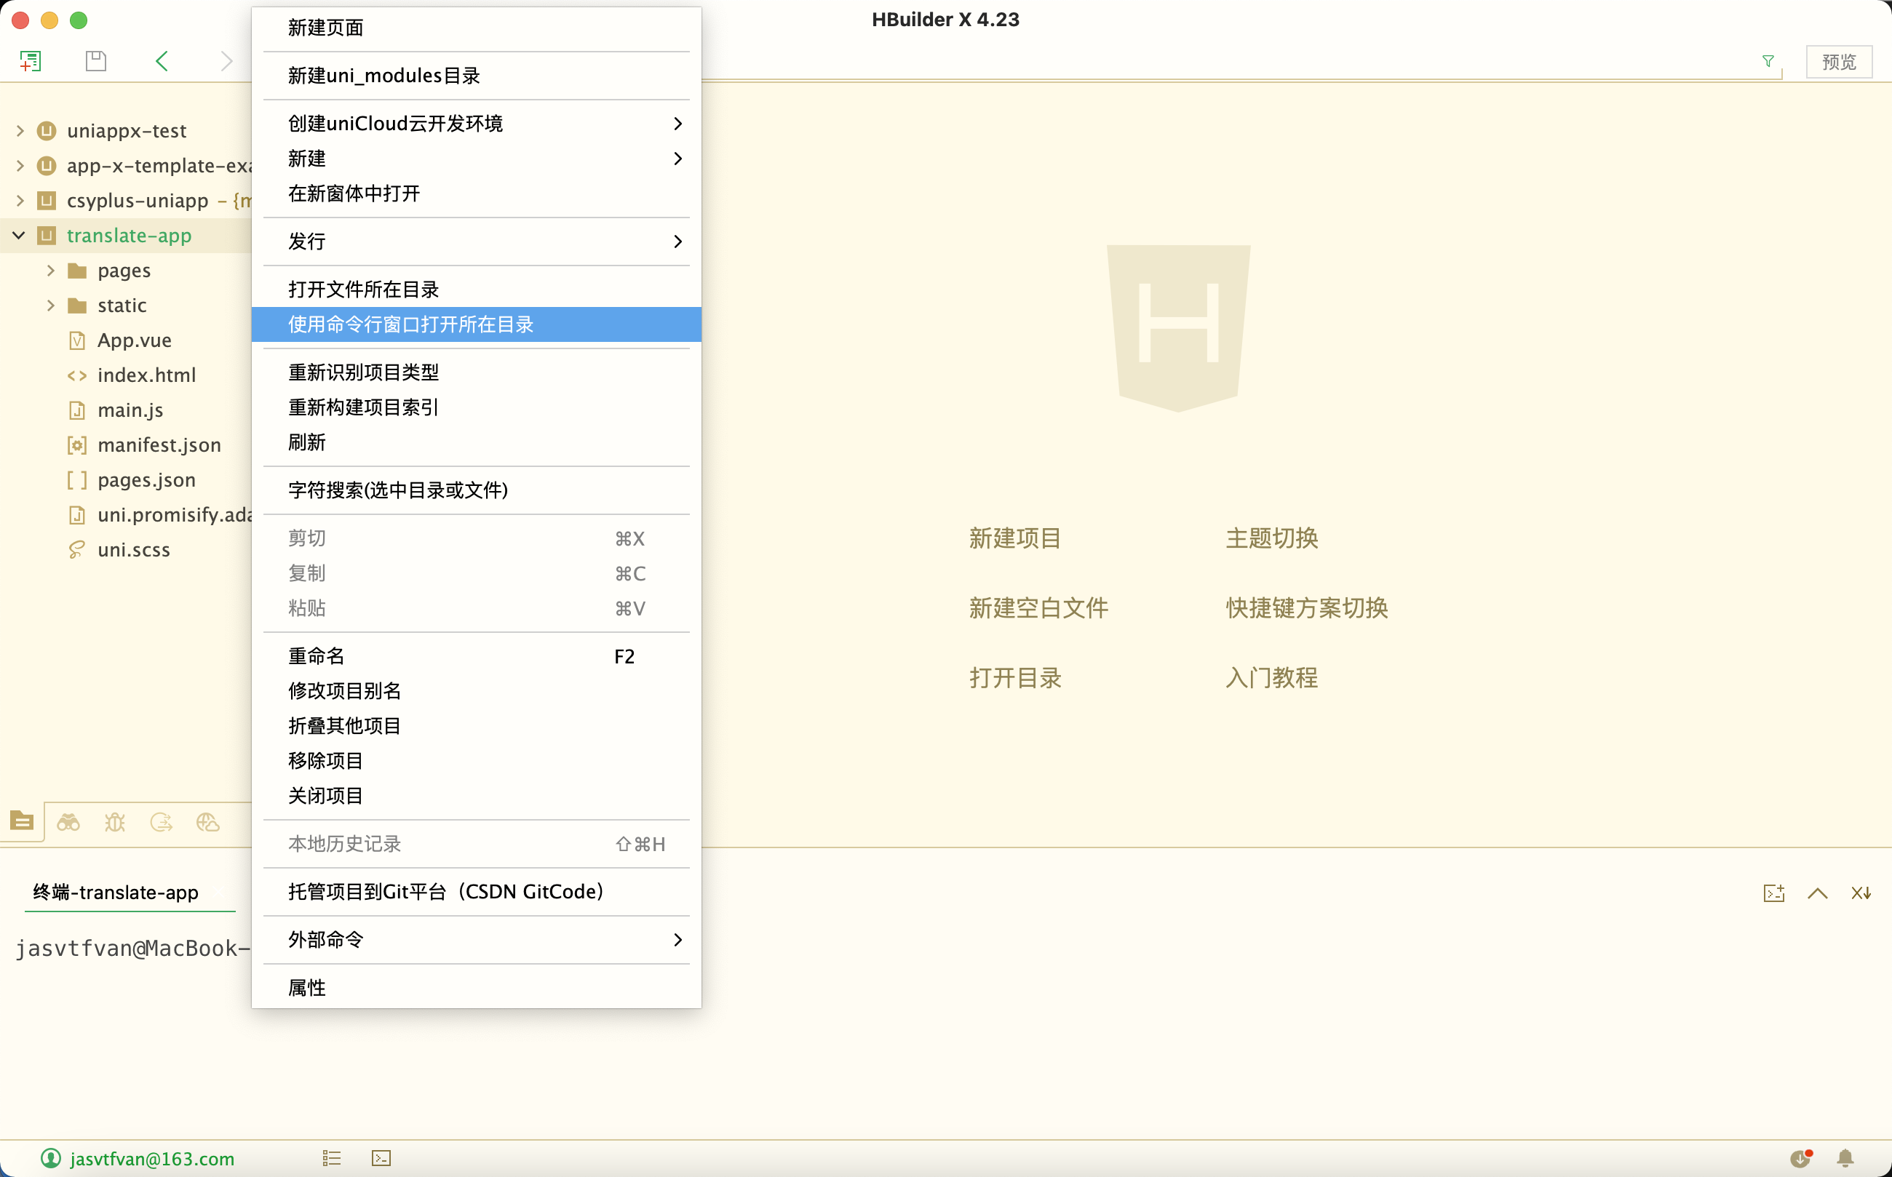Expand the pages folder
The image size is (1892, 1177).
click(x=51, y=270)
